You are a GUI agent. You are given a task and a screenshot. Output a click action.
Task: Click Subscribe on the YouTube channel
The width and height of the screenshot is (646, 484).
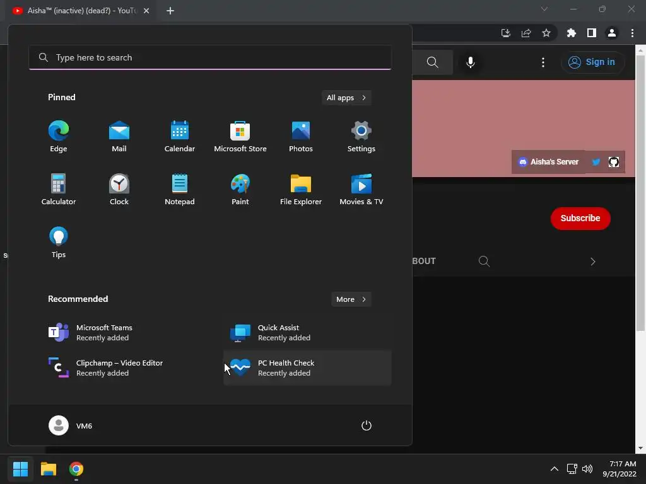pyautogui.click(x=580, y=218)
